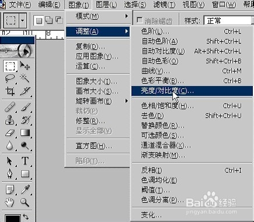
Task: Choose 色阶(L)... adjustment
Action: tap(192, 31)
